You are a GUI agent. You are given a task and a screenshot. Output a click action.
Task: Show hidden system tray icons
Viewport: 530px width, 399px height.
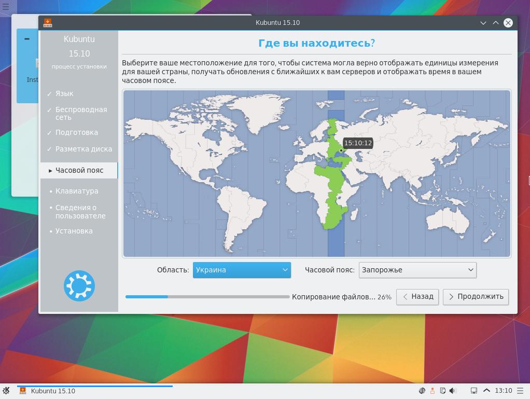coord(486,391)
